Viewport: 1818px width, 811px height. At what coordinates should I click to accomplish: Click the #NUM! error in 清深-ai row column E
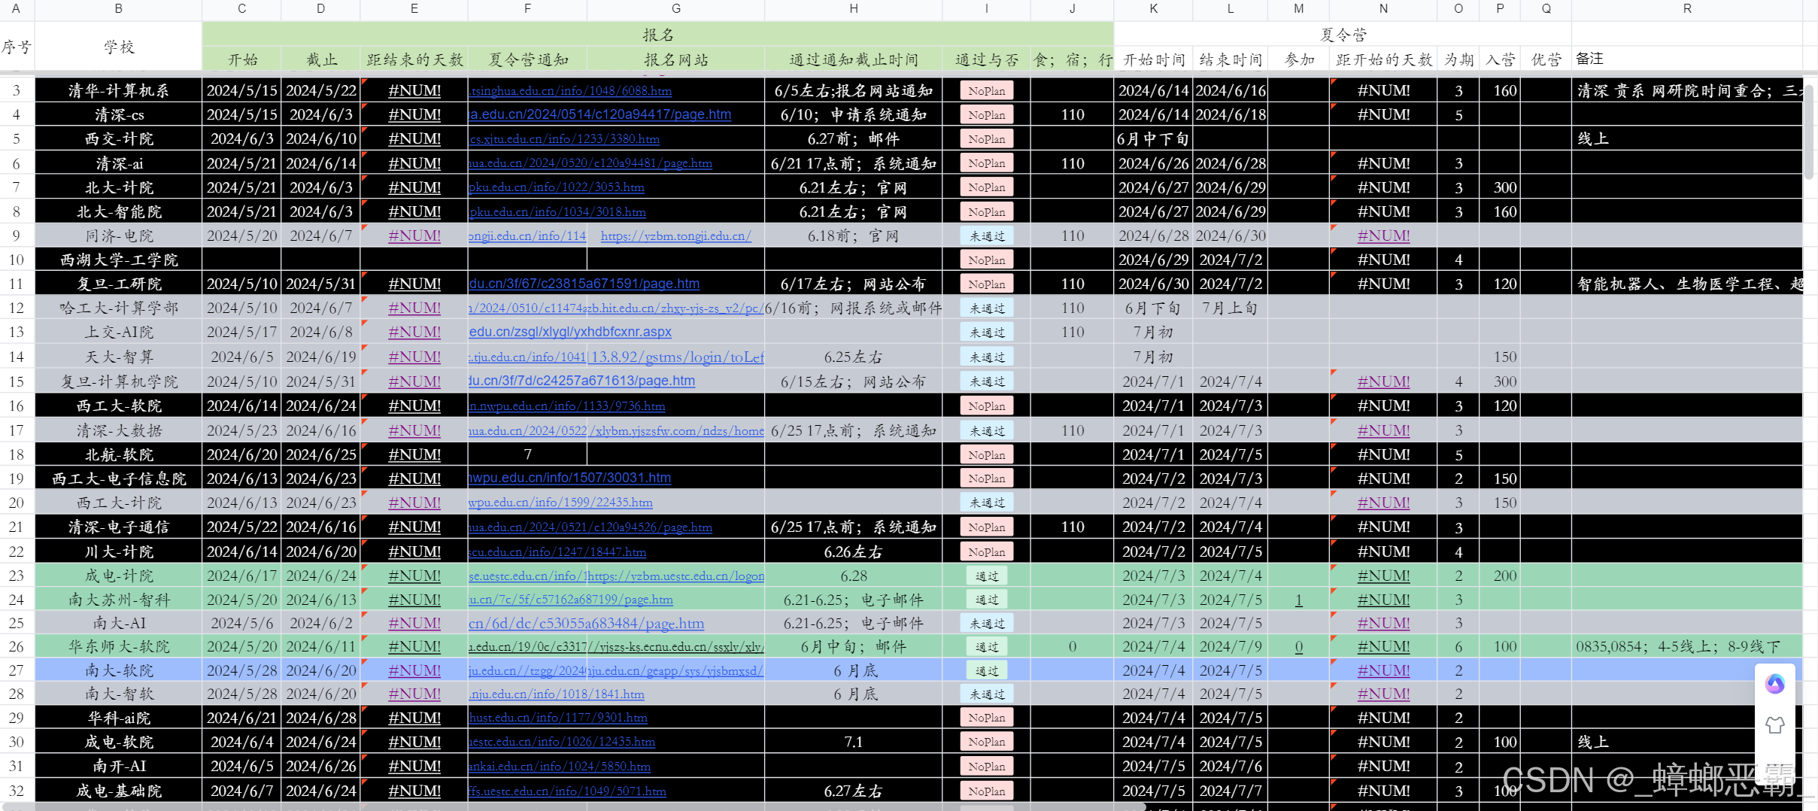(414, 163)
